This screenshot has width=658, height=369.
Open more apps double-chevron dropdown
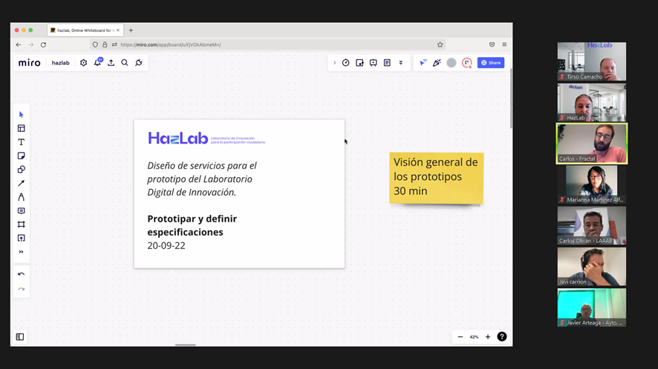coord(401,63)
